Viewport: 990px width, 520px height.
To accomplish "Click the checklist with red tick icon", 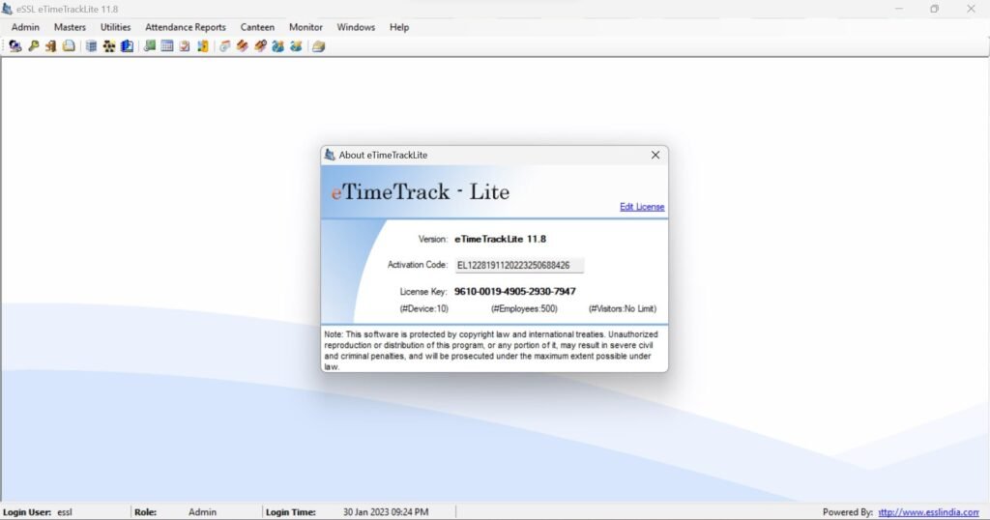I will pos(185,46).
